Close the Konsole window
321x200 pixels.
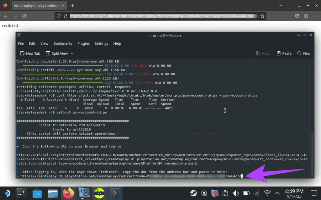click(311, 35)
